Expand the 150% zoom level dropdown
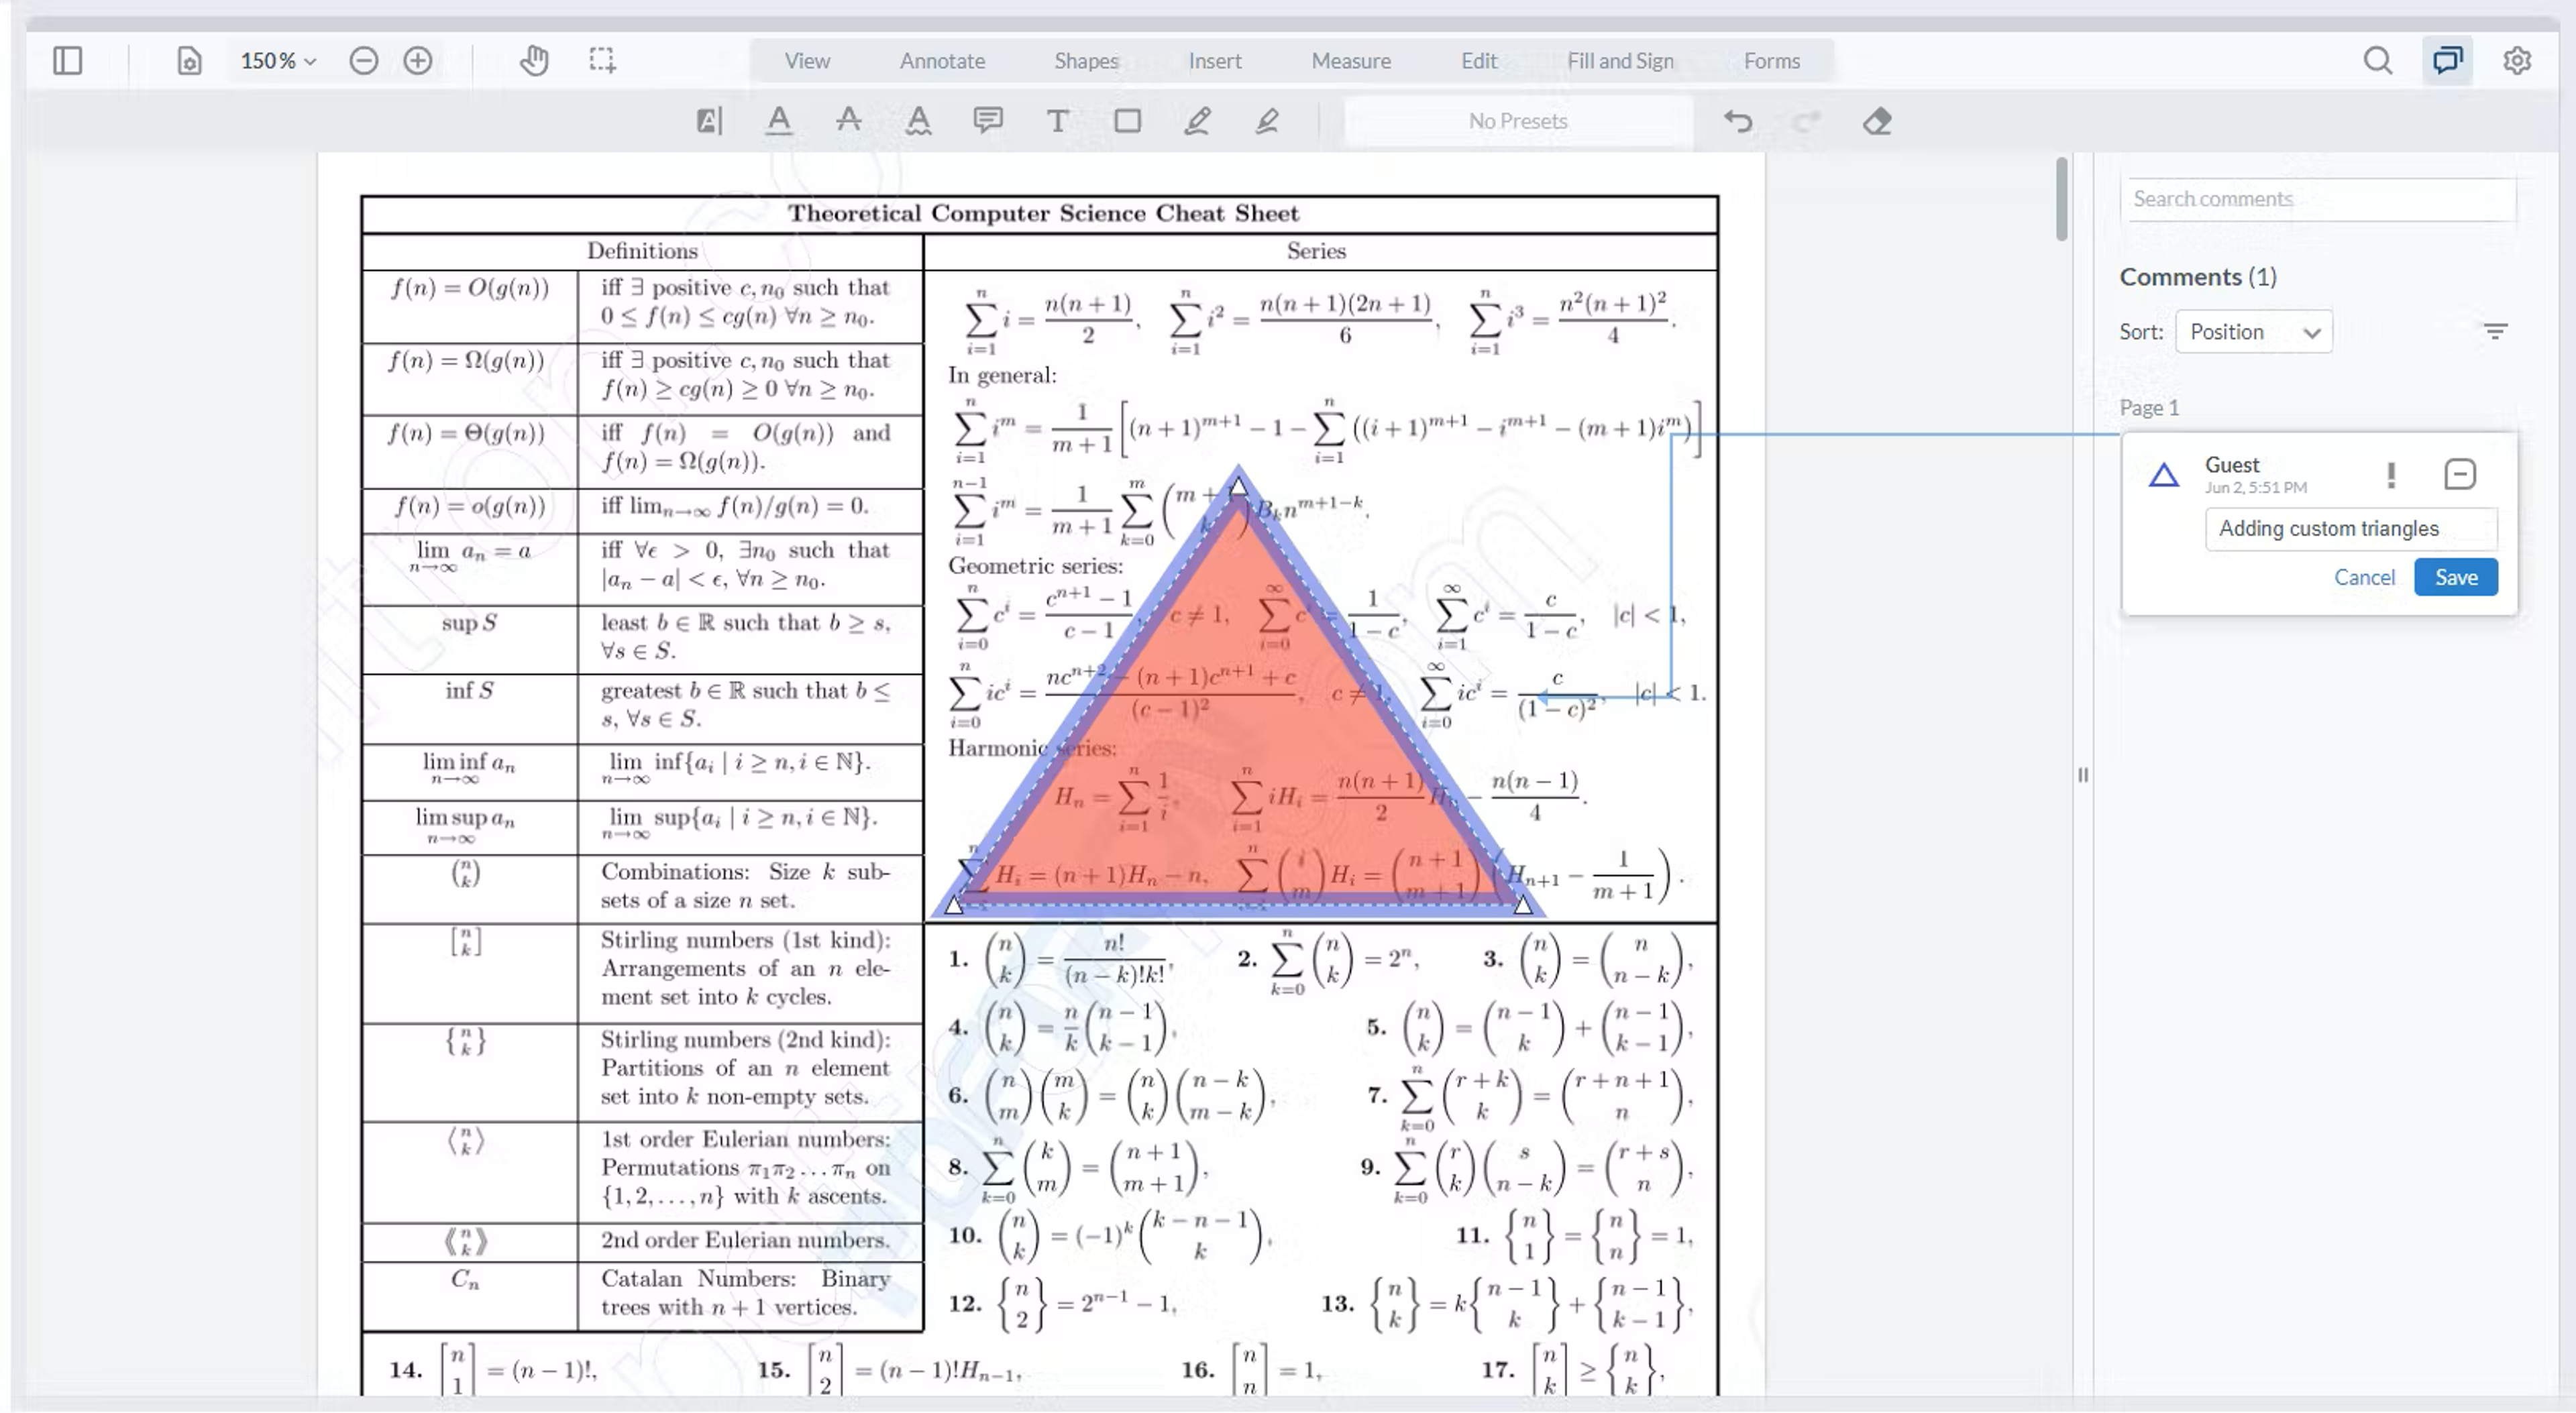This screenshot has width=2576, height=1413. point(278,61)
